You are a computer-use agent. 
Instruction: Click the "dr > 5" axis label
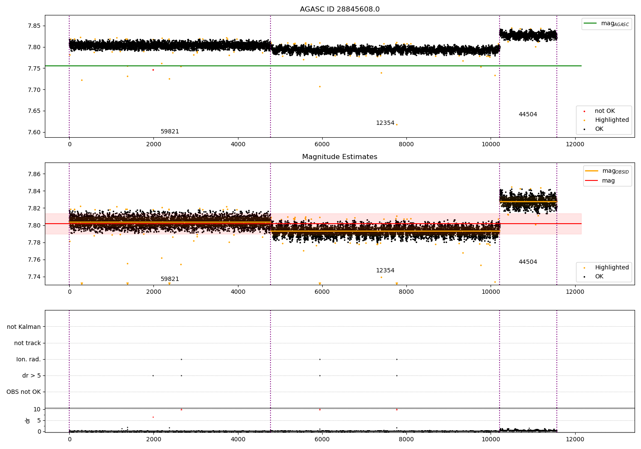32,376
